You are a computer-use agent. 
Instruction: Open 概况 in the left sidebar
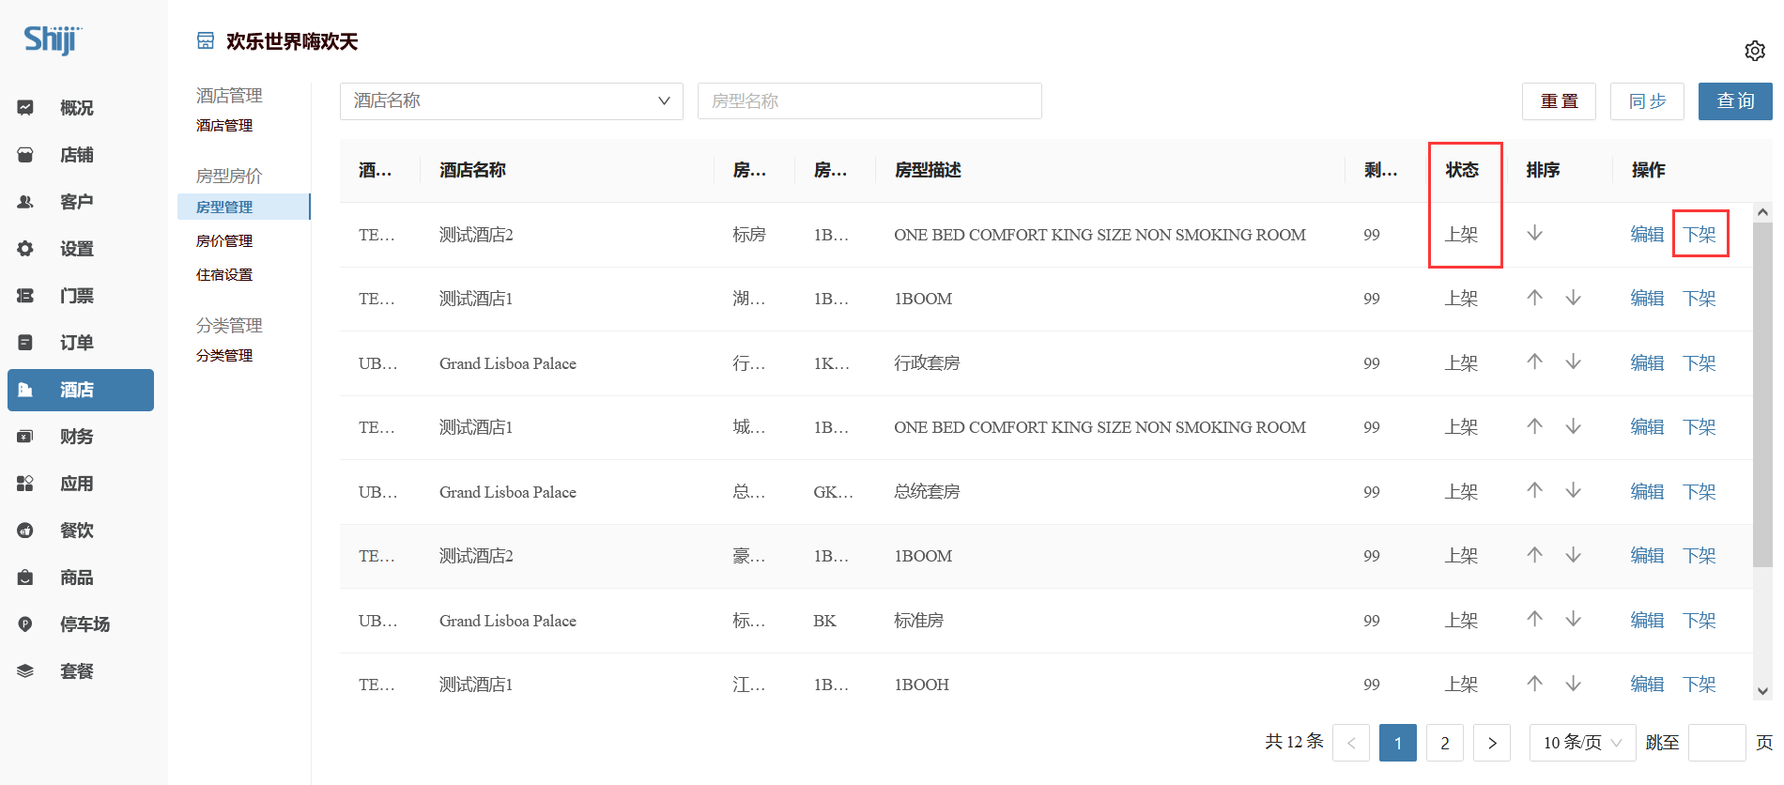coord(76,108)
